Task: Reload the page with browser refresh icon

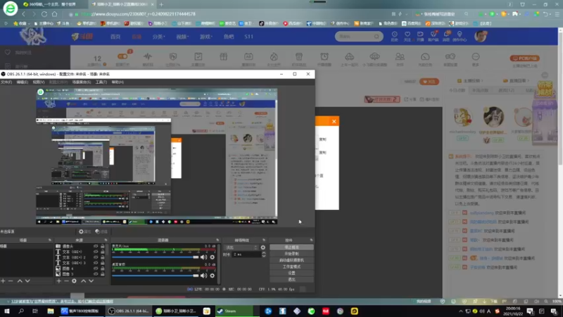Action: tap(44, 14)
